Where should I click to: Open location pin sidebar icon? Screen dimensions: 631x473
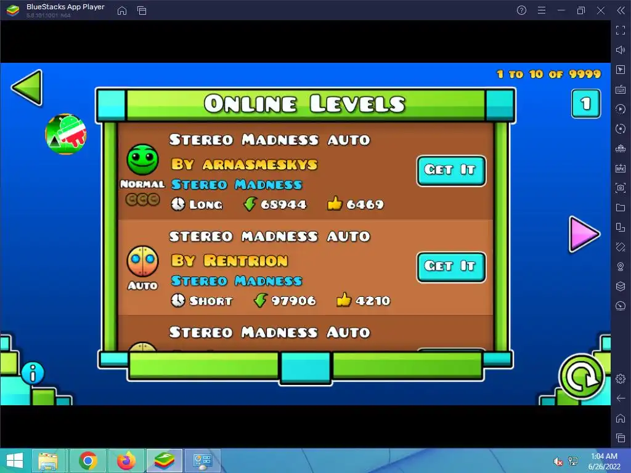pyautogui.click(x=621, y=267)
